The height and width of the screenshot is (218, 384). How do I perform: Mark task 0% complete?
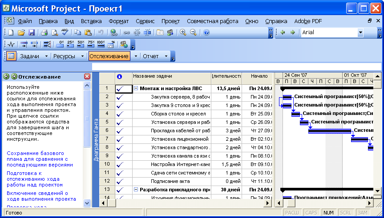60,44
